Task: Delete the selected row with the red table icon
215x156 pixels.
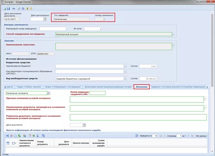Action: [x=12, y=136]
